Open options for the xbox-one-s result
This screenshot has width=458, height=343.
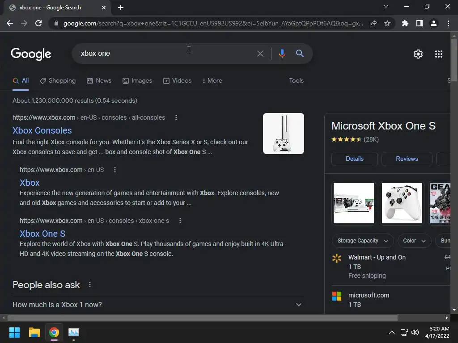point(180,221)
